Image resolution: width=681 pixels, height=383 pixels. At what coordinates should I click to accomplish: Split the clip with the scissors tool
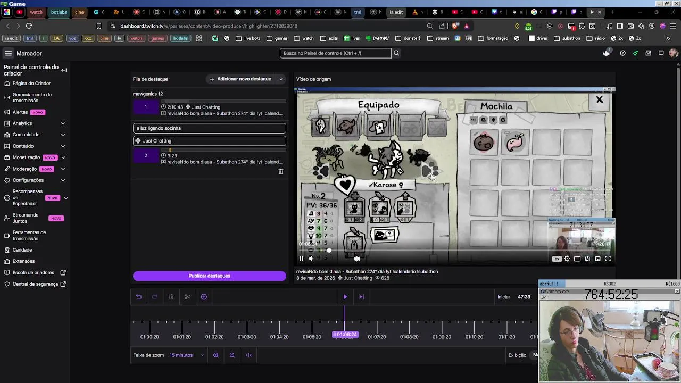[x=187, y=297]
